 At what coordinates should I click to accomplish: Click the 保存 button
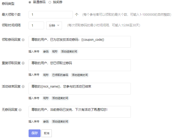coord(34,133)
